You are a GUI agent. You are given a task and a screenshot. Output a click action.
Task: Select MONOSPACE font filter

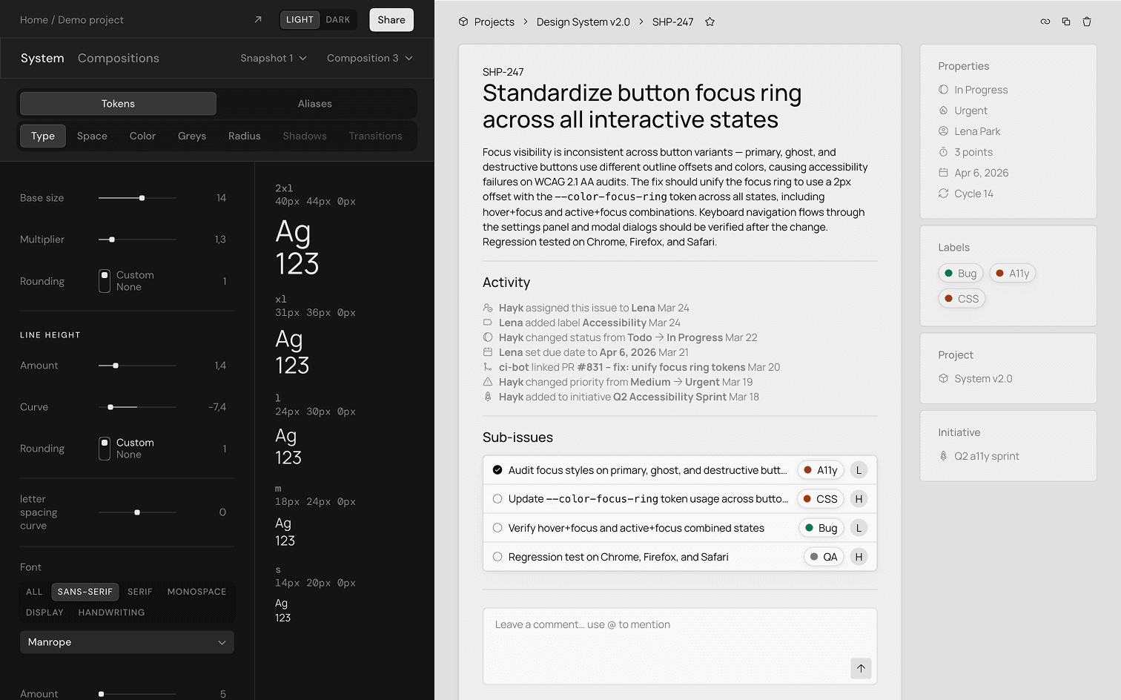pos(197,592)
